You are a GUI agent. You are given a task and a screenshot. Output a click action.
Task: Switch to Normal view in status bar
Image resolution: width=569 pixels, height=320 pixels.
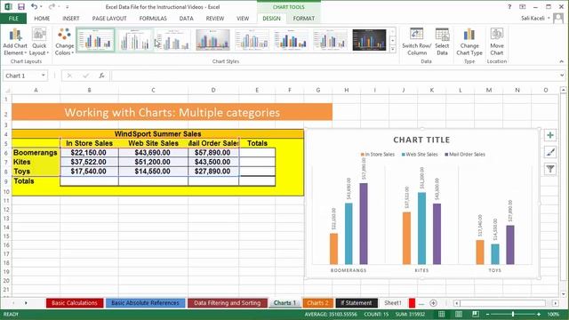click(x=441, y=314)
